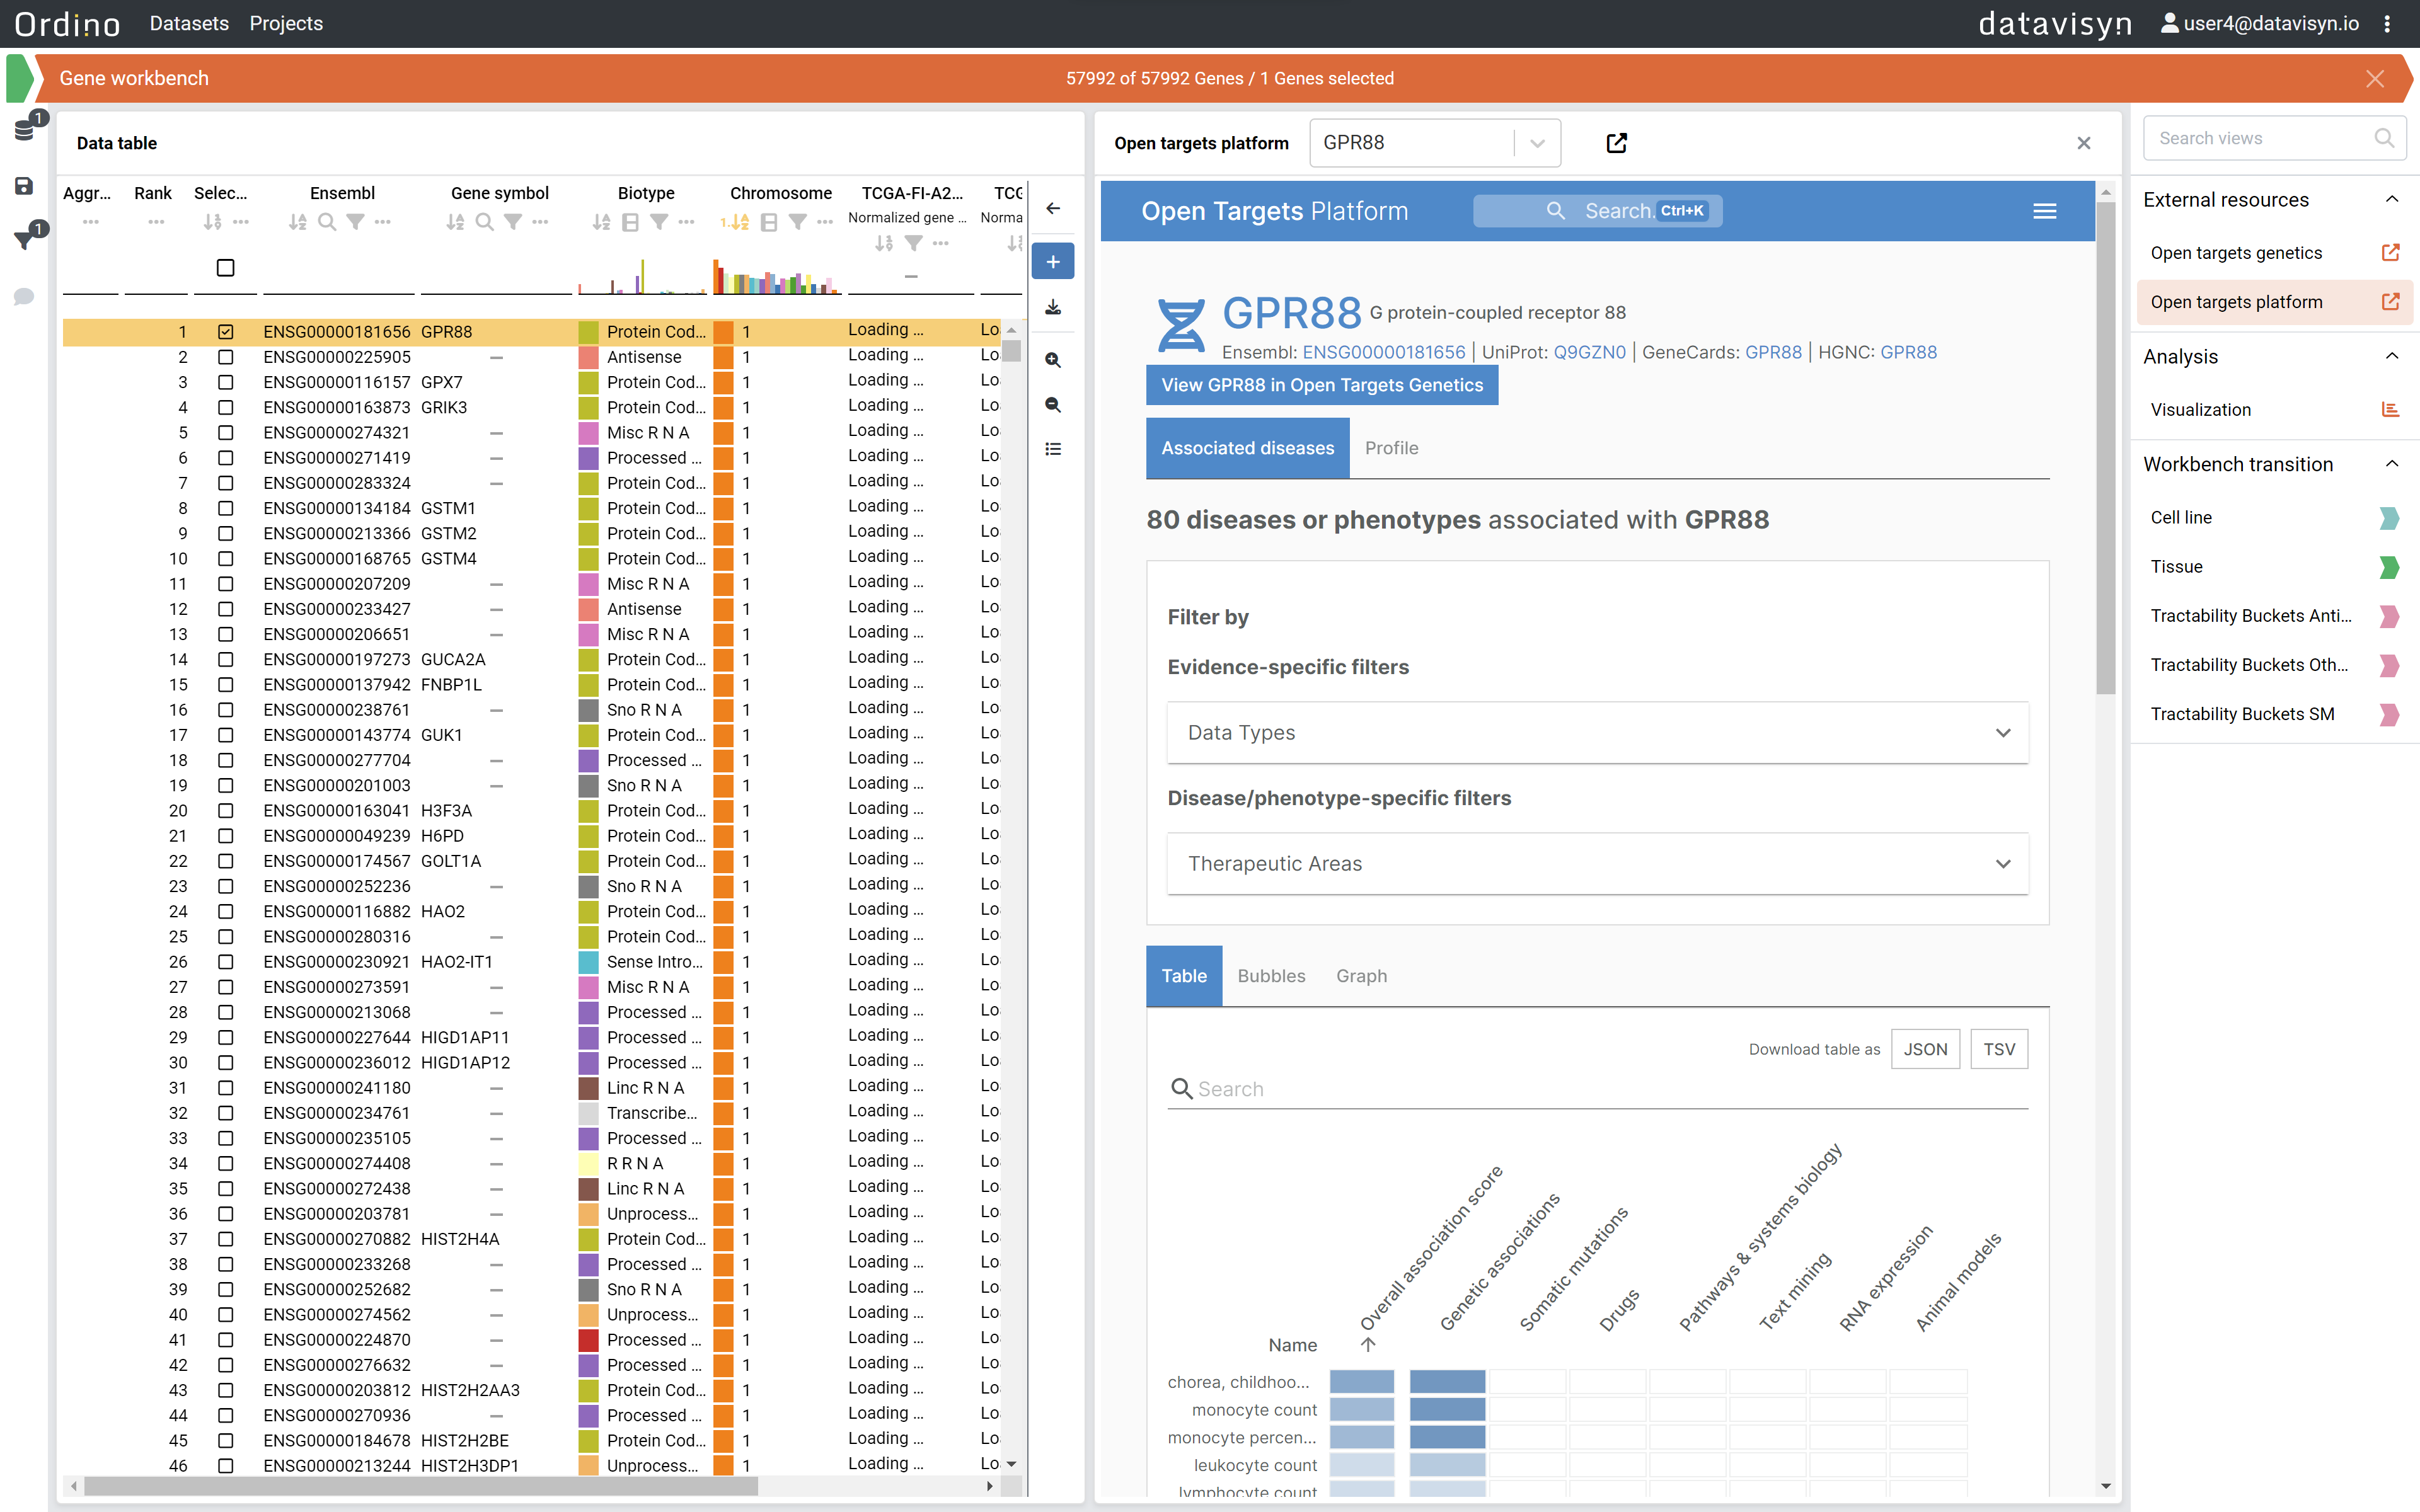This screenshot has height=1512, width=2420.
Task: Click the filter icon in TCGA-FI-A2 column
Action: (x=913, y=243)
